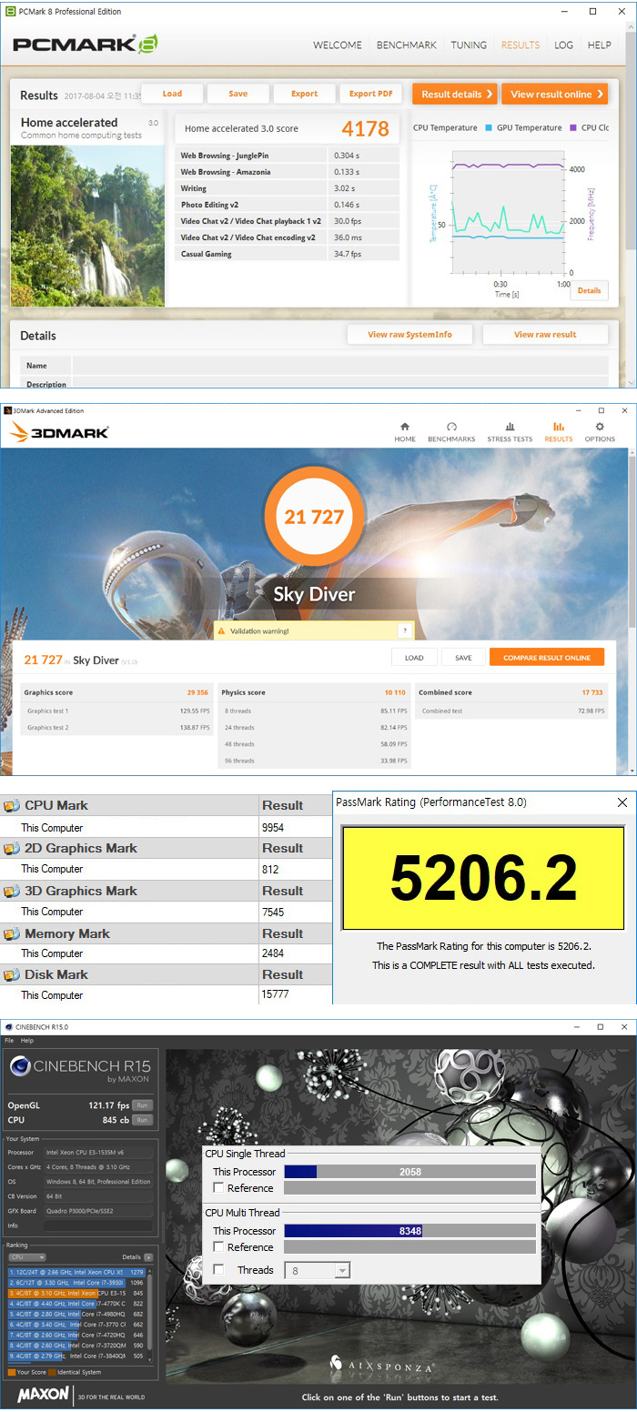Expand View result online arrow button

point(554,94)
